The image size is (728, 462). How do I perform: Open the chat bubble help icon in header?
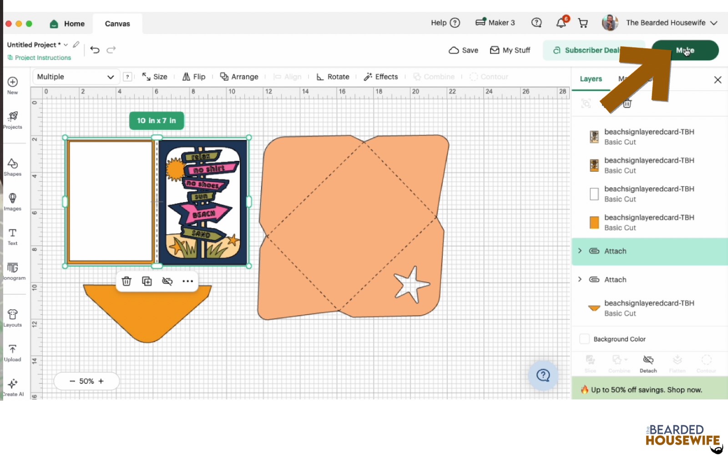pyautogui.click(x=536, y=22)
